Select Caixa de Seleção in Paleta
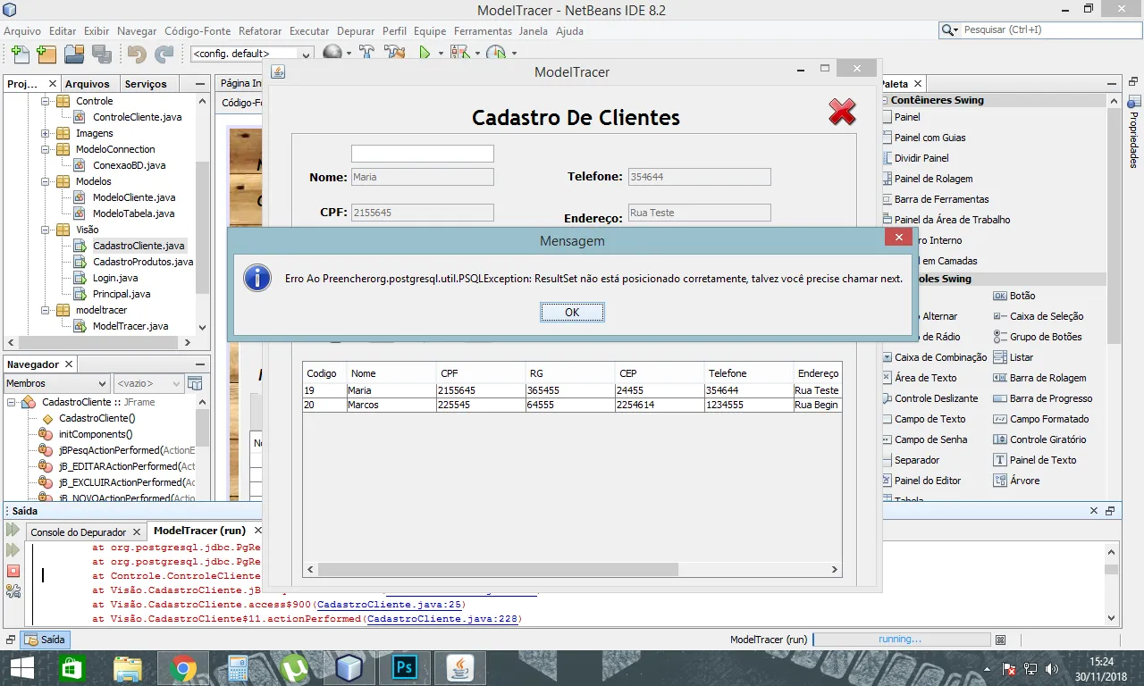 (1039, 316)
